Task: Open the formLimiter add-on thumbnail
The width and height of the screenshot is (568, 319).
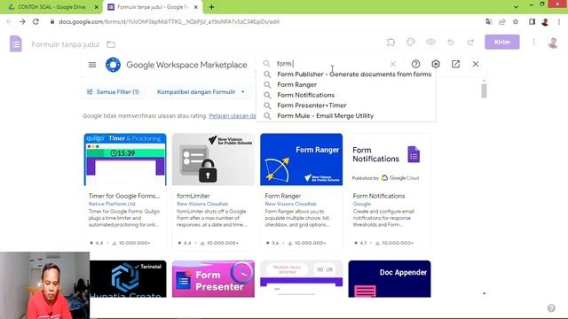Action: coord(213,159)
